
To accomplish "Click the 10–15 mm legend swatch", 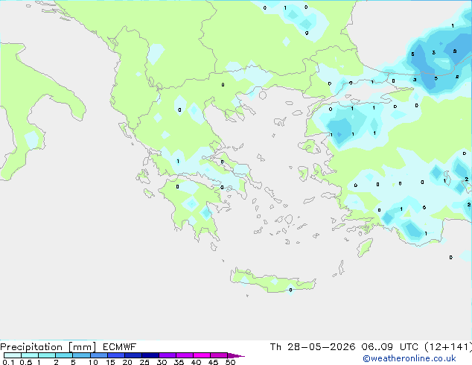I will coord(98,355).
